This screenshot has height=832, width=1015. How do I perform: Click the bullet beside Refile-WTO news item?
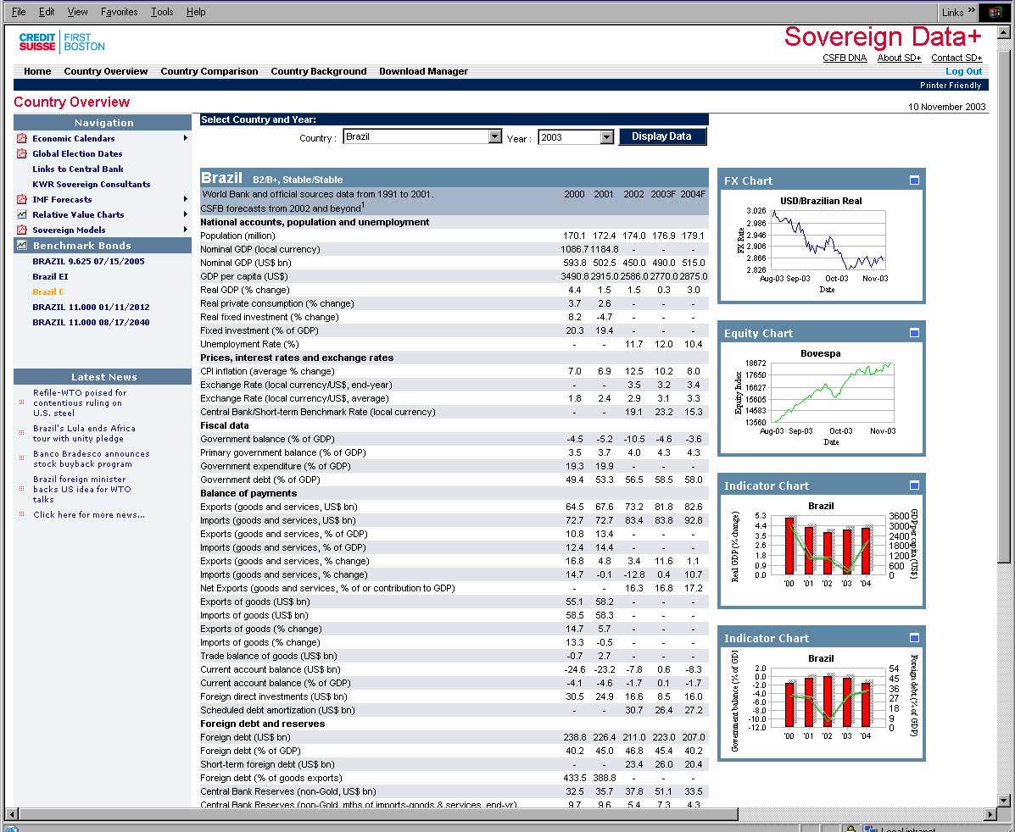coord(21,402)
